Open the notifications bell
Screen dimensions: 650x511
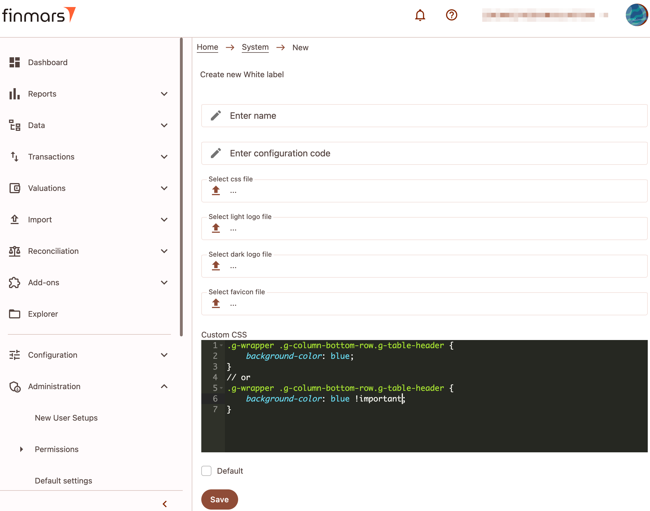tap(420, 15)
